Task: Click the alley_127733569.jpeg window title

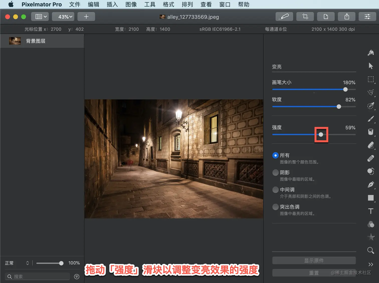Action: (x=193, y=17)
